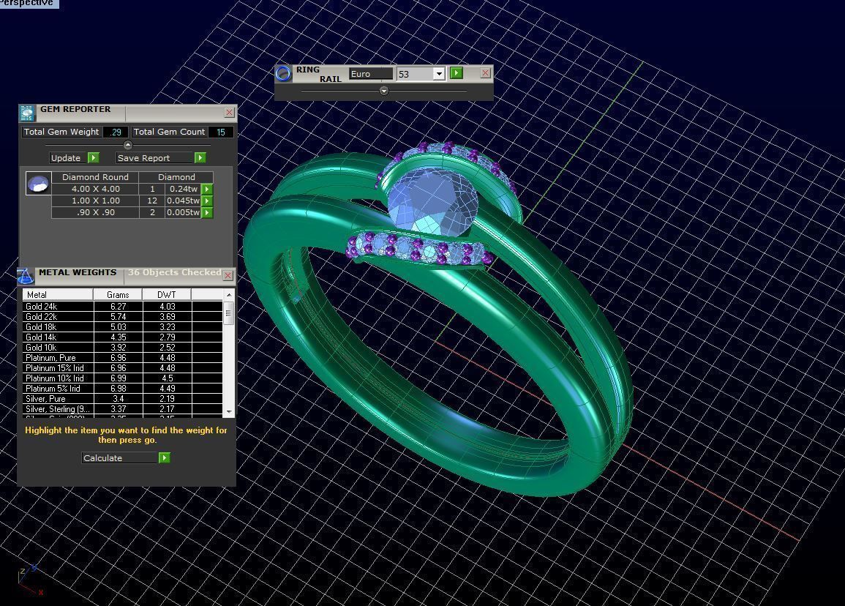Screen dimensions: 845x606
Task: Click green arrow on 0.24tw row
Action: [x=207, y=190]
